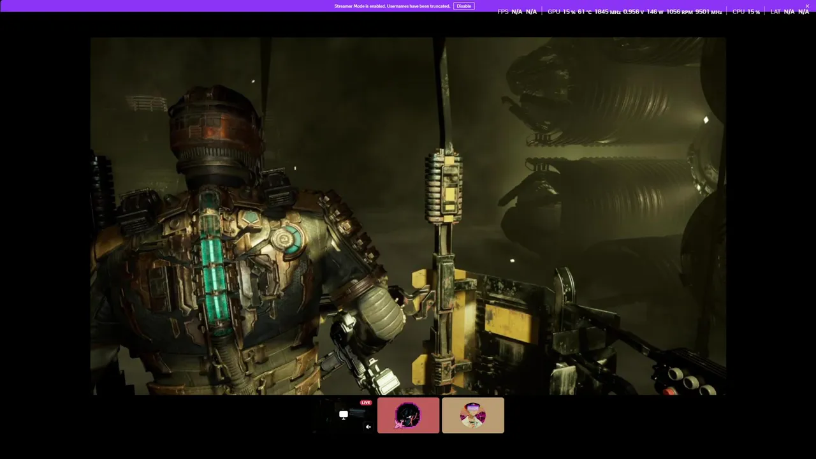The width and height of the screenshot is (816, 459).
Task: Click the red LIVE badge
Action: point(365,402)
